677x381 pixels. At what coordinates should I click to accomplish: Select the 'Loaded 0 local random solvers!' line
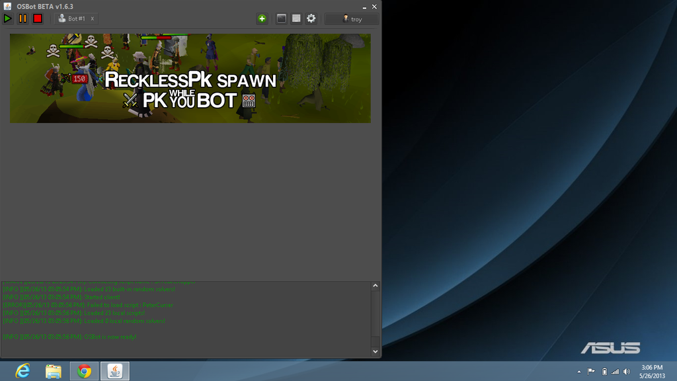pos(84,321)
